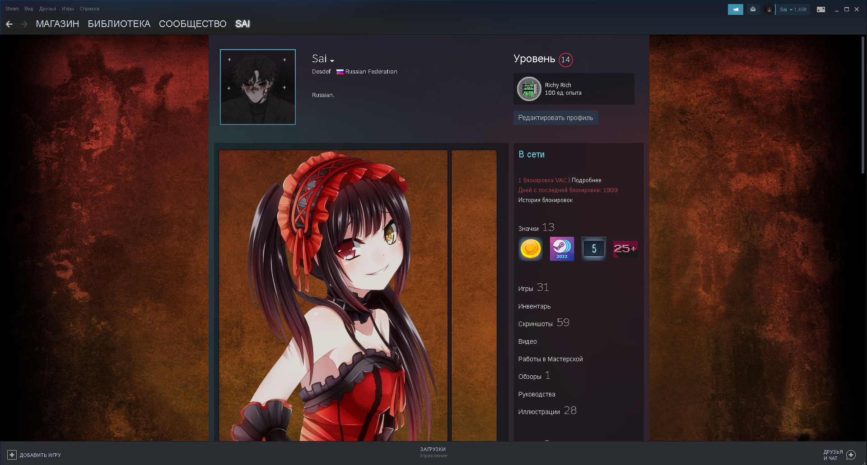
Task: Click the profile avatar picture
Action: tap(258, 87)
